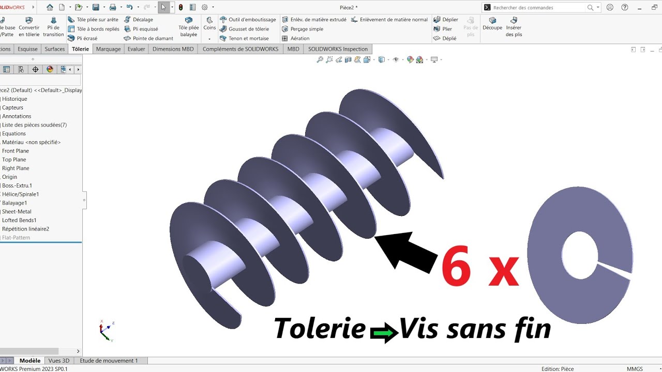The height and width of the screenshot is (372, 662).
Task: Select Tôle pliée sur arête tool
Action: pos(93,20)
